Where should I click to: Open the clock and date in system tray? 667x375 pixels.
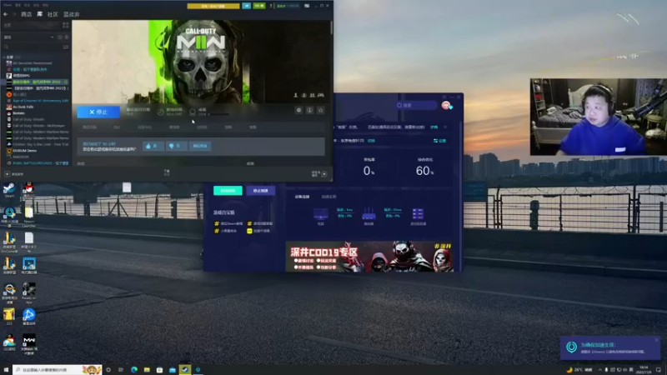[x=644, y=370]
